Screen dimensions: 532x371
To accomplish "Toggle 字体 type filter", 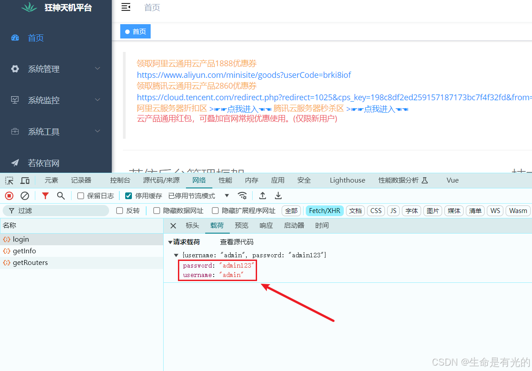I will tap(412, 211).
